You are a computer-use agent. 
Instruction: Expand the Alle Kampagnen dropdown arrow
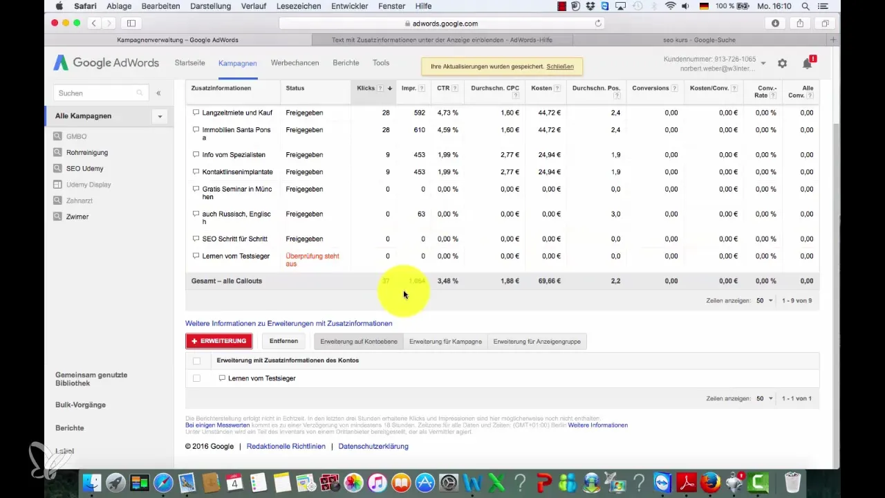click(x=160, y=116)
